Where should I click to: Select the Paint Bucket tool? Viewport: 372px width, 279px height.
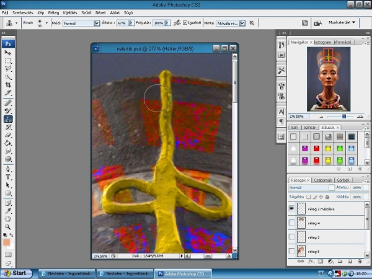tap(8, 143)
